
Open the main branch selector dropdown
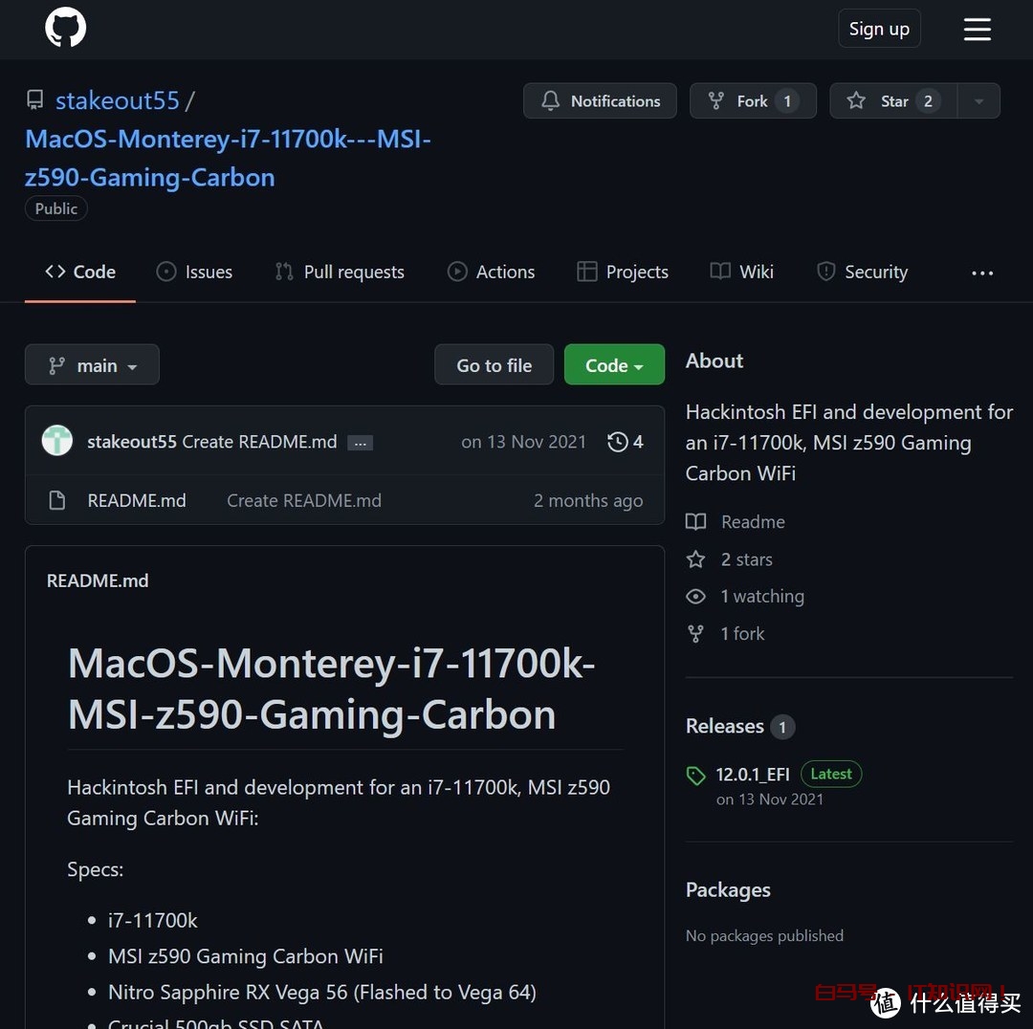coord(92,365)
